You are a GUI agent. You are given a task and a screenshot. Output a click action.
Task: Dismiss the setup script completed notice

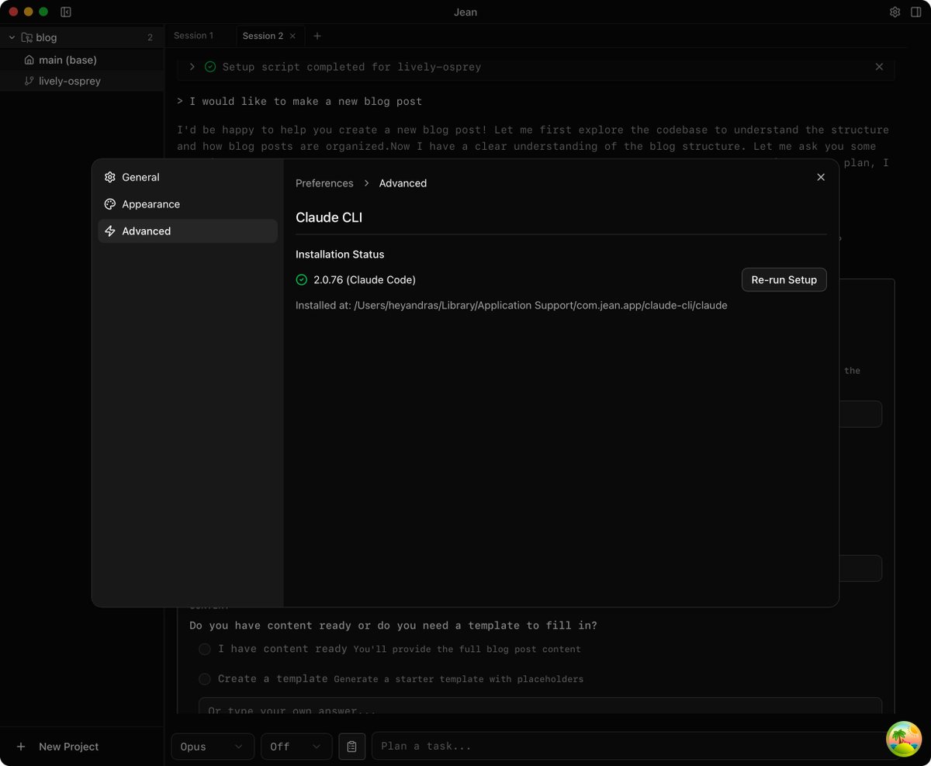click(x=879, y=67)
